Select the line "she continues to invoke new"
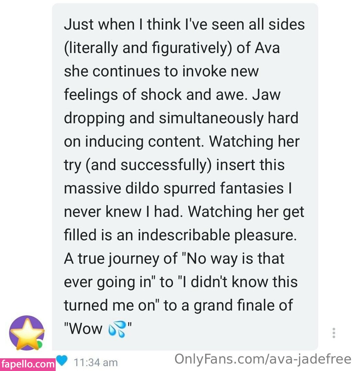This screenshot has width=356, height=371. click(162, 71)
